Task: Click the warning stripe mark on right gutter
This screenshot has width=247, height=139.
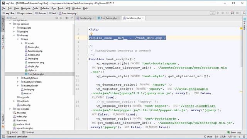Action: (x=241, y=92)
